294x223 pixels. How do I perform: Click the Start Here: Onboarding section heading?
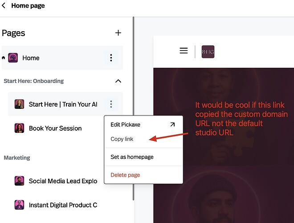click(x=34, y=81)
